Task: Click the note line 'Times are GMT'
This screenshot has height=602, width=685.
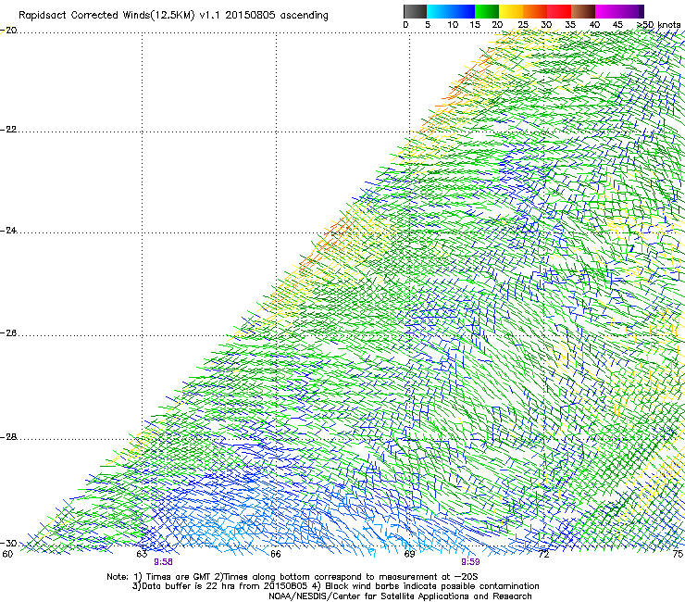Action: (x=179, y=577)
